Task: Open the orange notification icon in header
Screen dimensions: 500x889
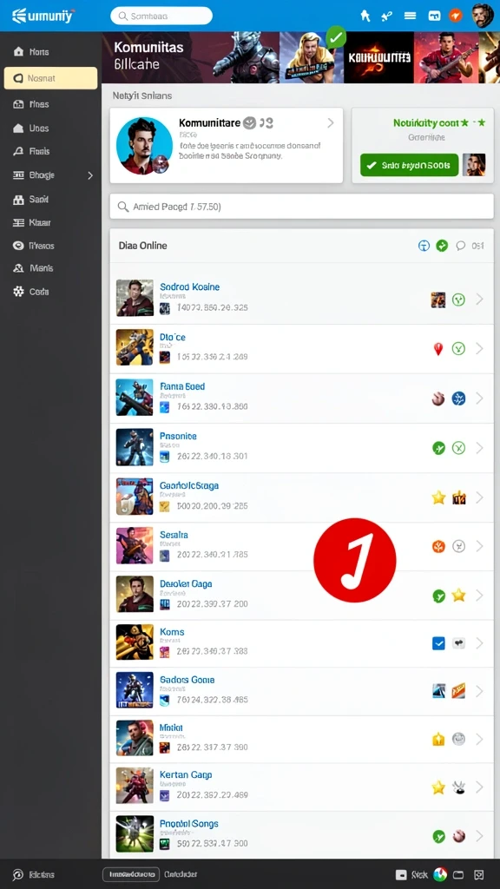Action: coord(456,16)
